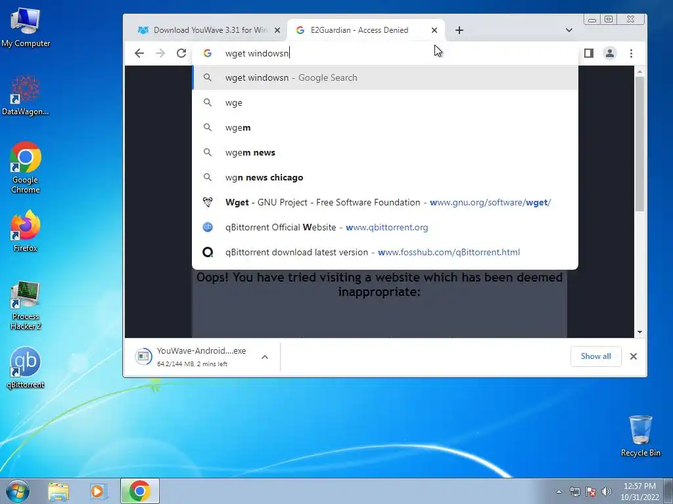This screenshot has width=673, height=504.
Task: Click the Google icon in omnibox
Action: click(x=207, y=53)
